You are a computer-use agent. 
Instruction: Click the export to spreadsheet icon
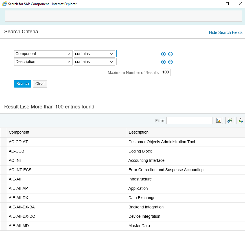coord(230,120)
